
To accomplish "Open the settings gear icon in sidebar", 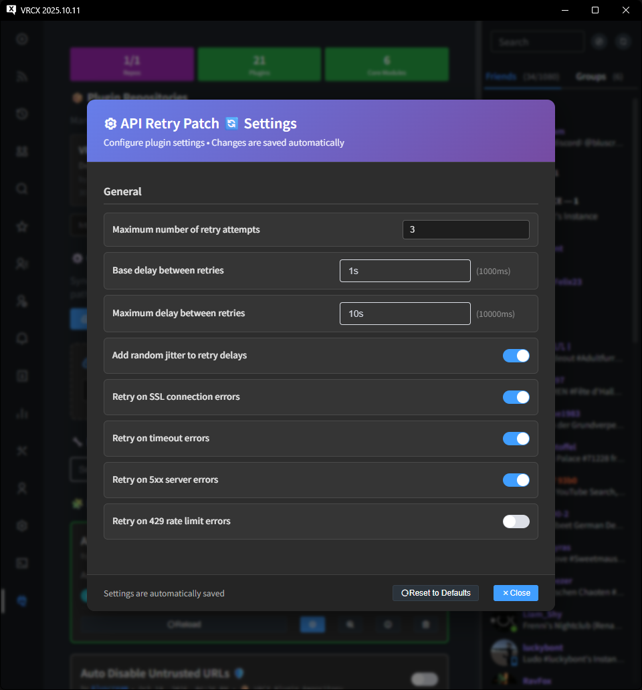I will 22,526.
